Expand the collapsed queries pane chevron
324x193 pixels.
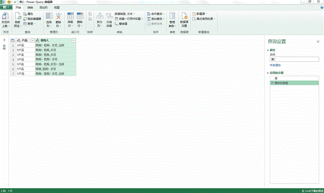[x=4, y=41]
